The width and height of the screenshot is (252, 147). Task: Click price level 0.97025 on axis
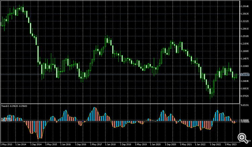[245, 96]
